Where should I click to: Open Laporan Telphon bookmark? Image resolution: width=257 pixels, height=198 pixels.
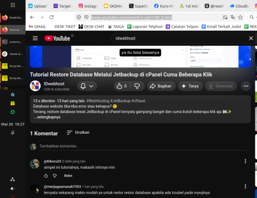click(145, 27)
